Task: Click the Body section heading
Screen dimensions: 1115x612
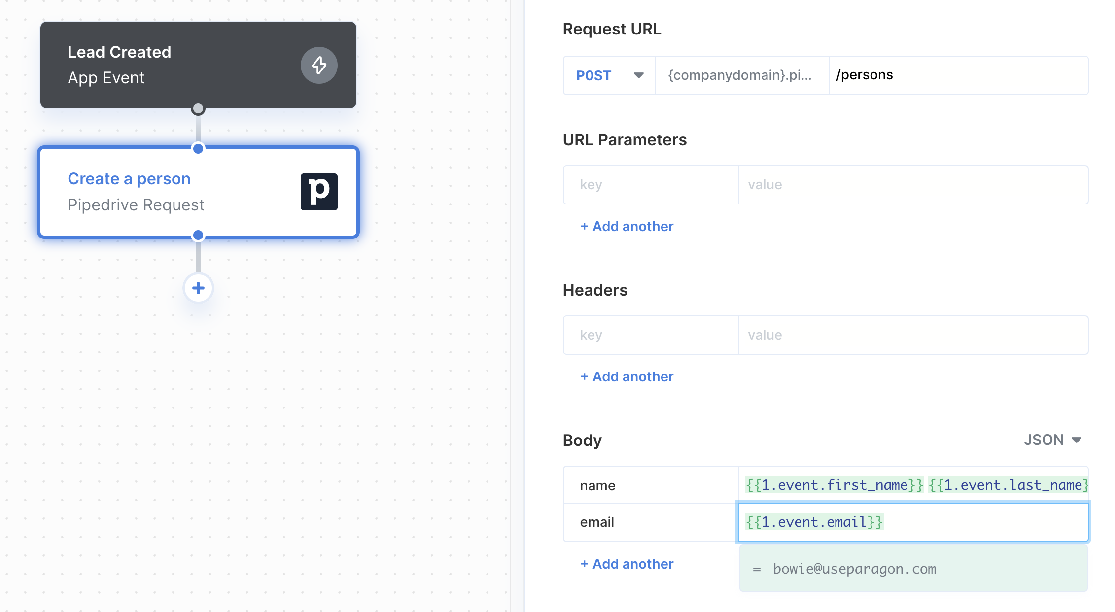Action: [x=582, y=441]
